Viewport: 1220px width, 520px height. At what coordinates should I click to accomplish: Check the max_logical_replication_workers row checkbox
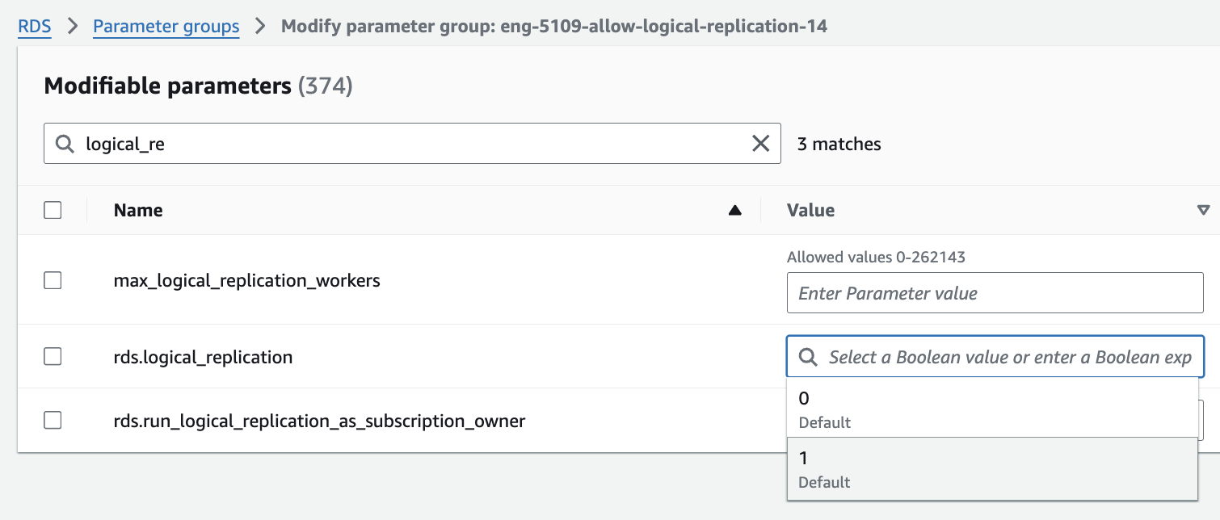click(53, 280)
